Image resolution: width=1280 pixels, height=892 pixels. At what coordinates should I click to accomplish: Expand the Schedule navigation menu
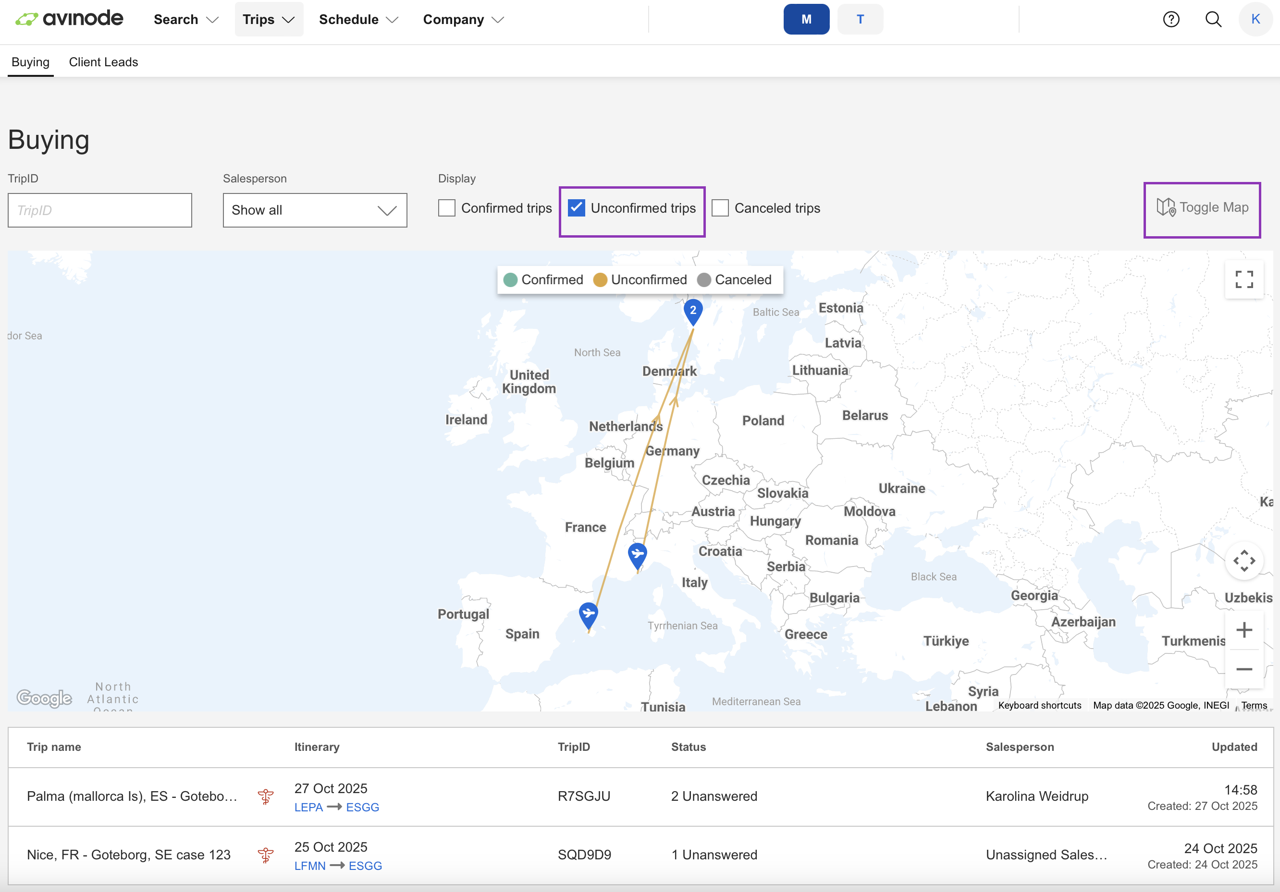point(358,20)
